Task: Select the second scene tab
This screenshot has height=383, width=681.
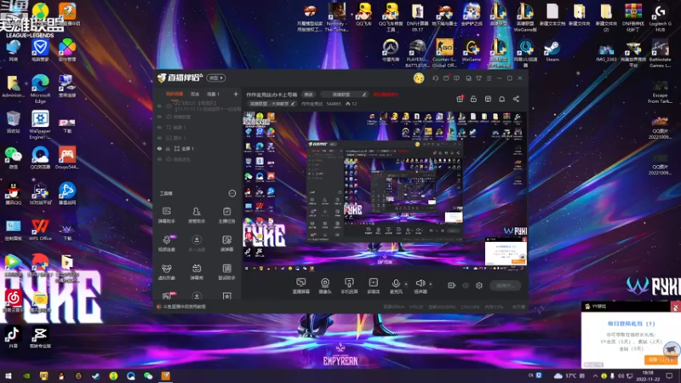Action: [x=195, y=94]
